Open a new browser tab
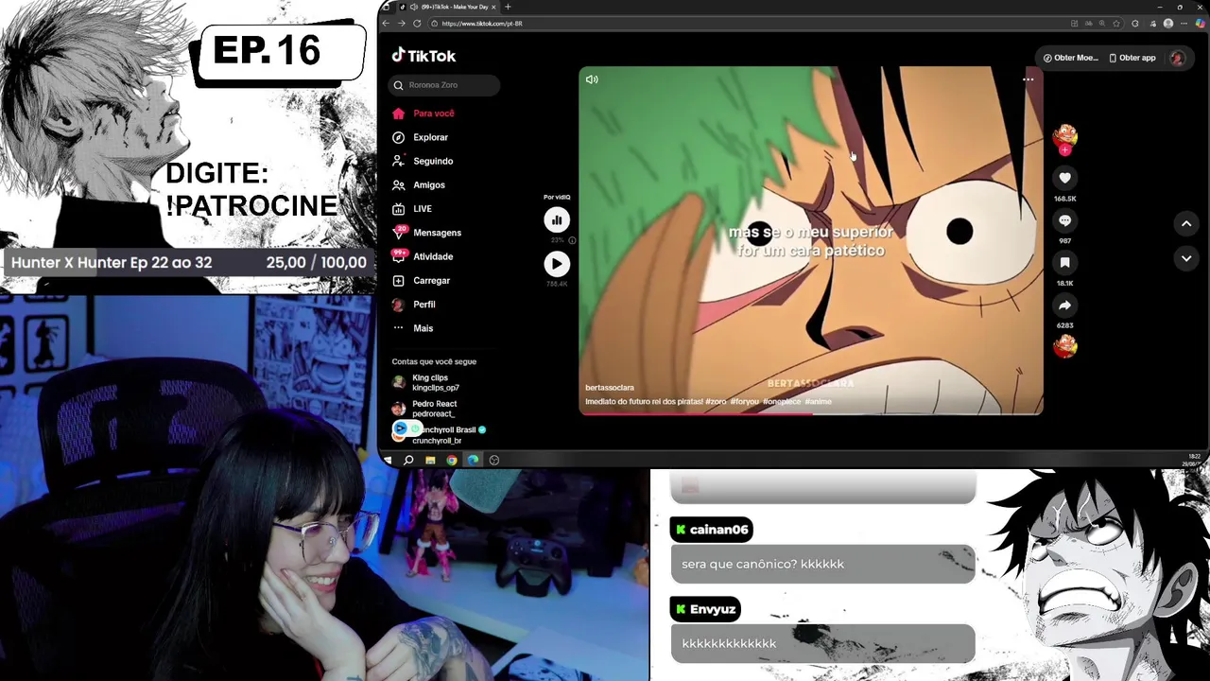This screenshot has height=681, width=1210. click(508, 7)
